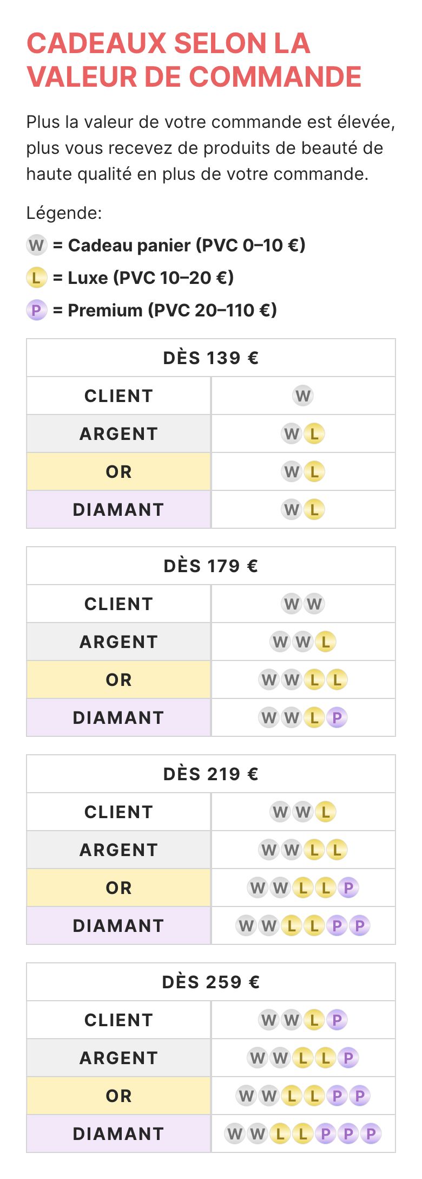422x1179 pixels.
Task: Click the P icon in Dès 219 € Or row
Action: click(x=348, y=888)
